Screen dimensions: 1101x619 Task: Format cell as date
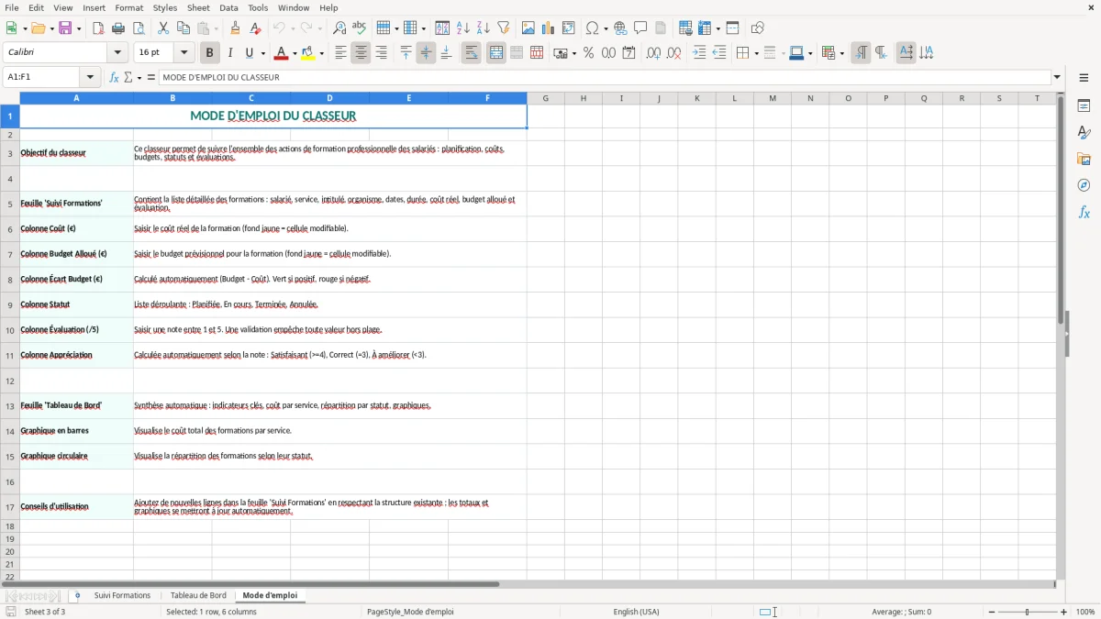[628, 53]
